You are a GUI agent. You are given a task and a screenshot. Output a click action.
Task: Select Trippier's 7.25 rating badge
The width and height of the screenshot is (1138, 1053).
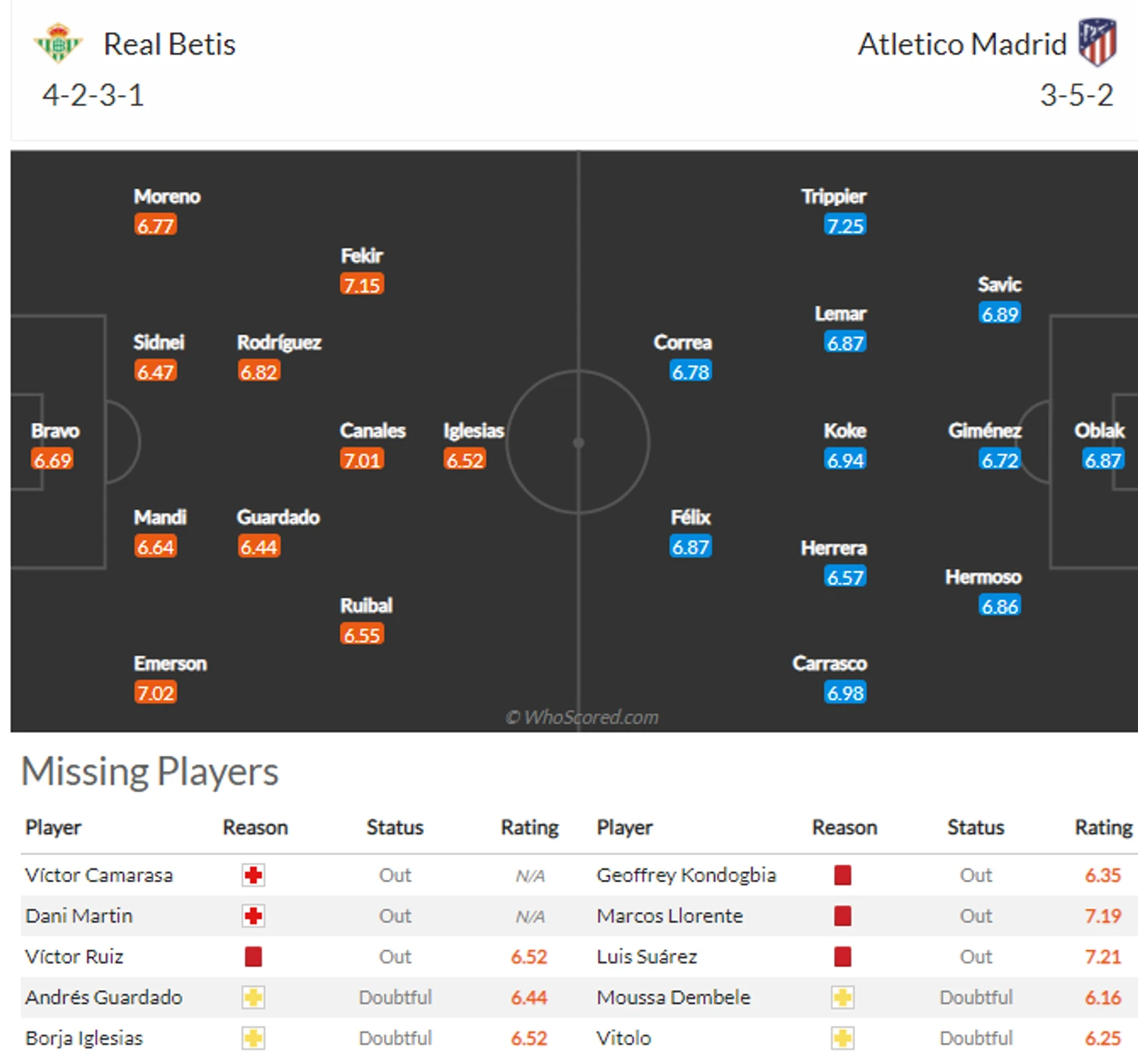845,226
